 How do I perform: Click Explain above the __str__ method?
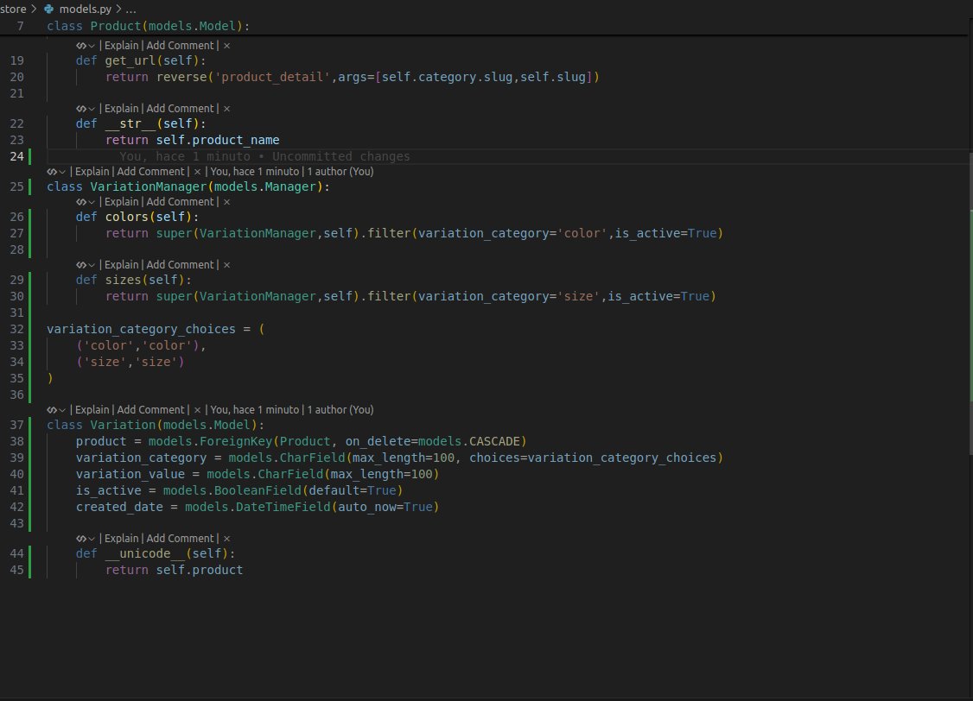(121, 109)
